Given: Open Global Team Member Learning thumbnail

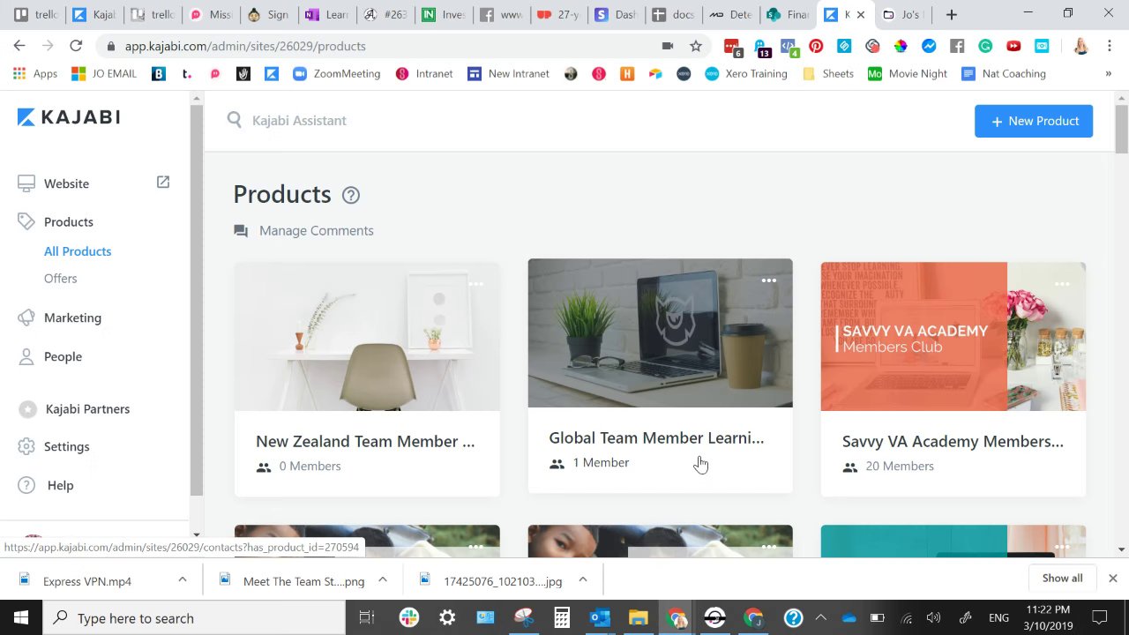Looking at the screenshot, I should click(660, 332).
